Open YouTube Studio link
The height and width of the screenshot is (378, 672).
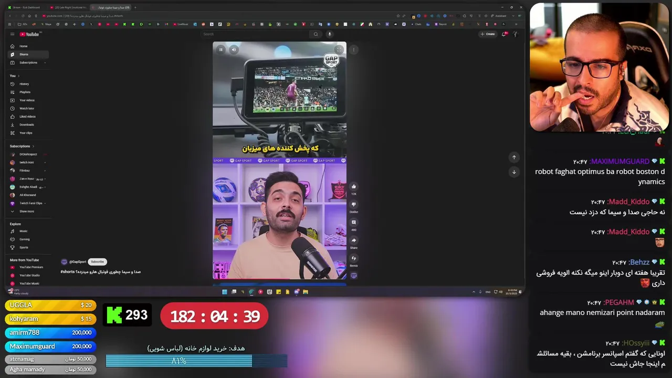point(28,275)
